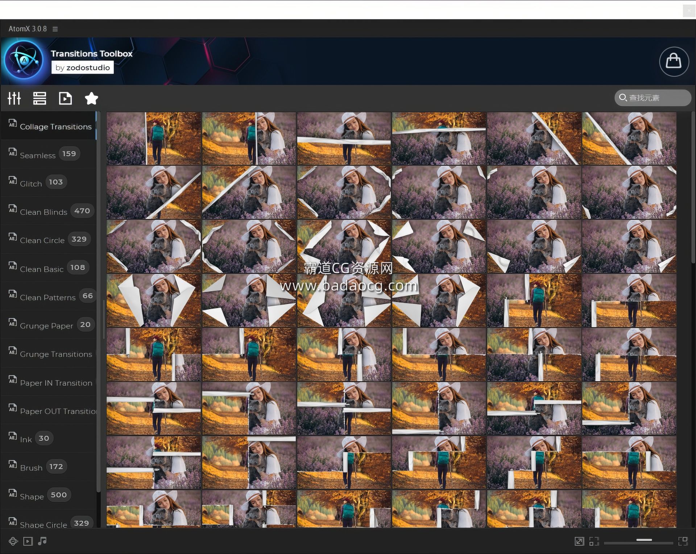Open the settings sliders icon
The height and width of the screenshot is (554, 696).
click(14, 98)
